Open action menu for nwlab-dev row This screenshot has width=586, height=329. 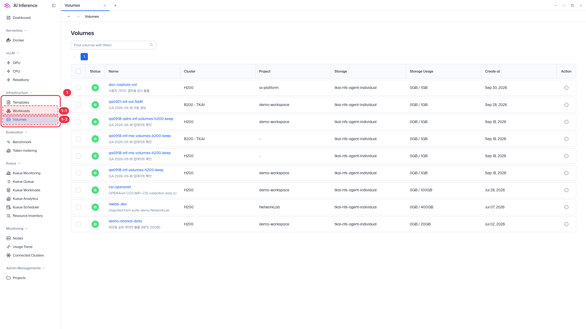click(x=566, y=207)
